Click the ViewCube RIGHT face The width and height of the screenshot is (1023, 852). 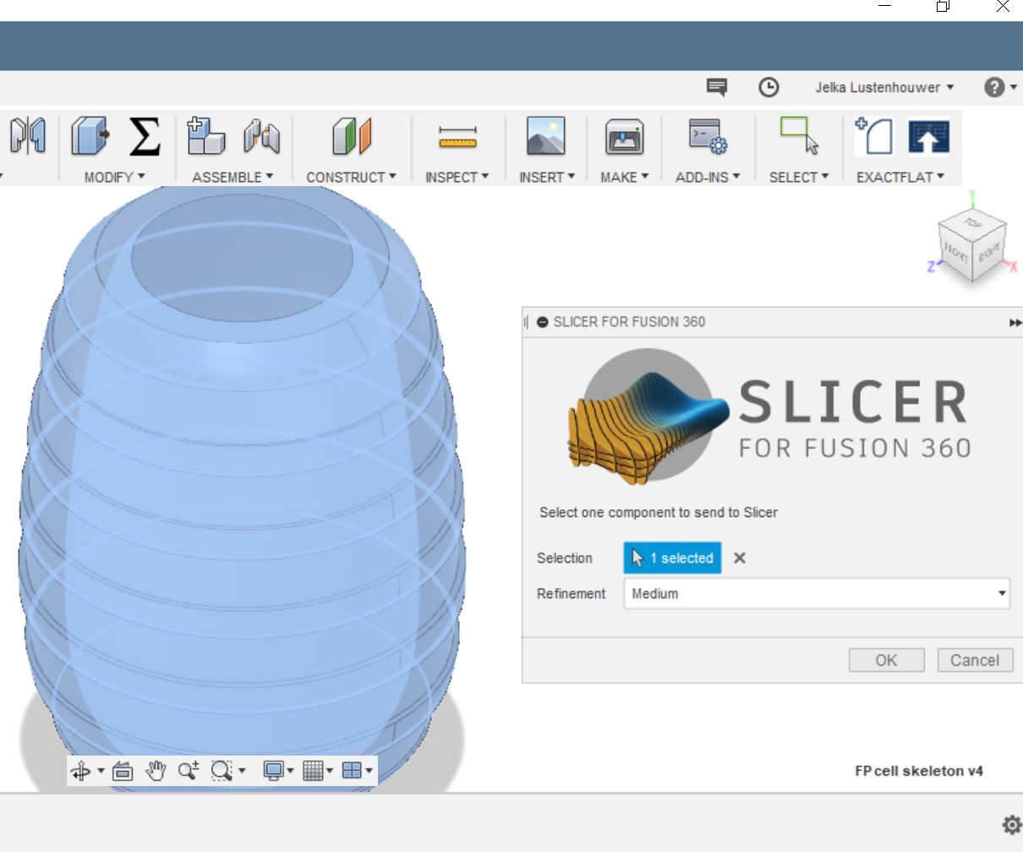point(988,253)
